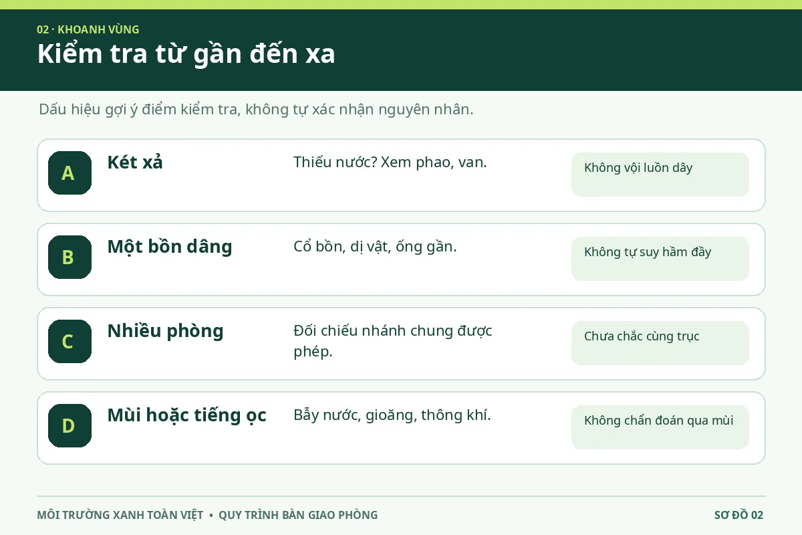Click the 'Không tự suy hầm đầy' note
This screenshot has width=802, height=535.
[x=660, y=259]
